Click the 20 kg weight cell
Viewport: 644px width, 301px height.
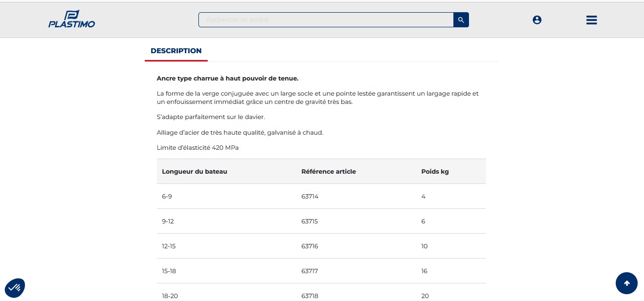tap(425, 296)
